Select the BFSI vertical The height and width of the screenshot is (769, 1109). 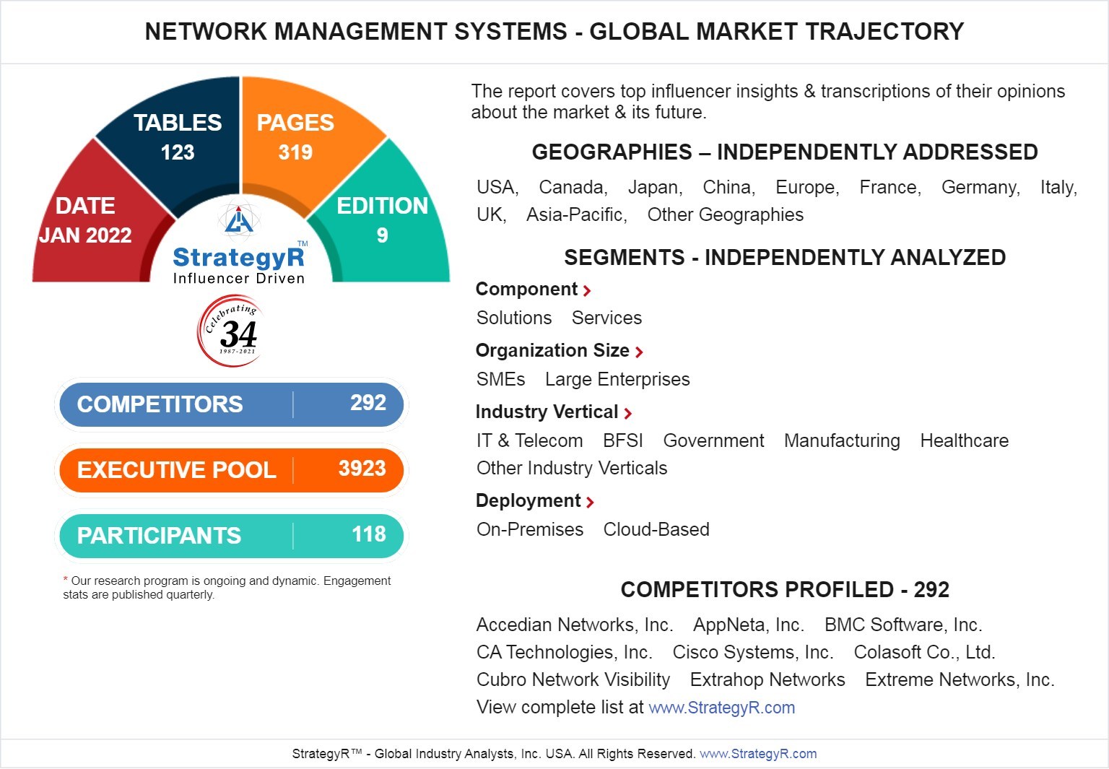click(x=623, y=441)
